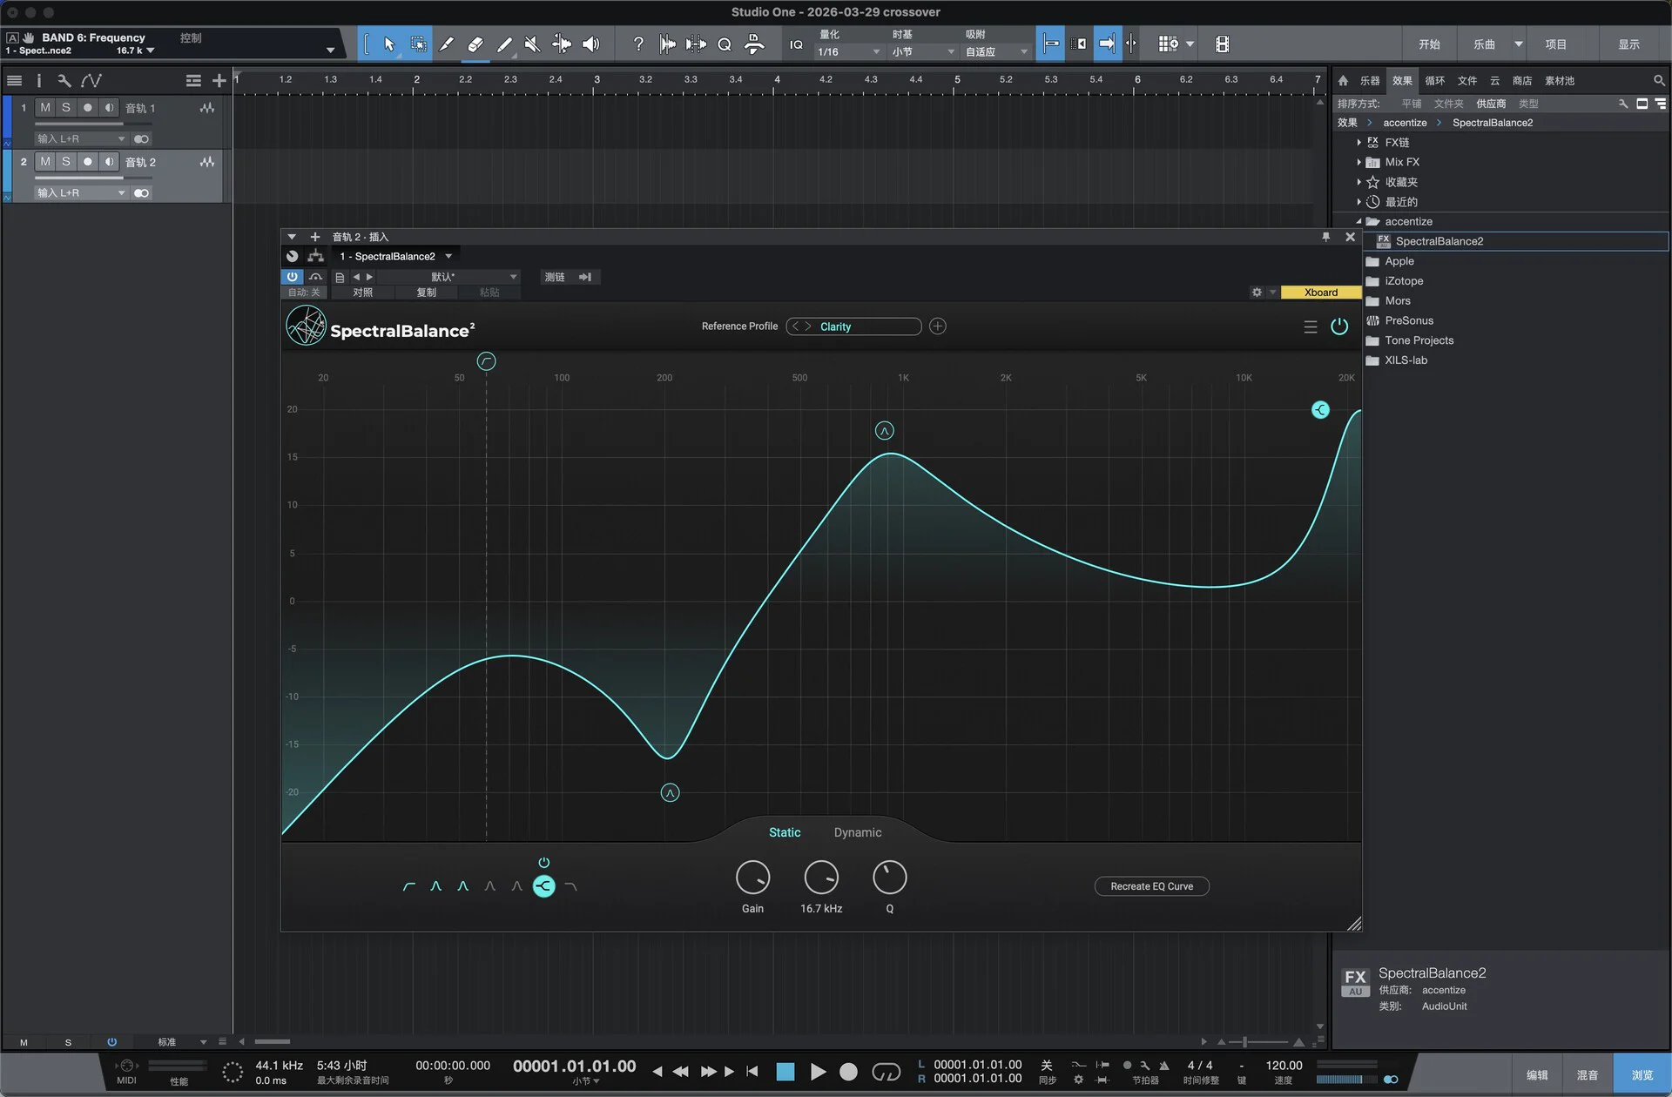Adjust the Gain knob
The width and height of the screenshot is (1672, 1097).
click(x=752, y=878)
